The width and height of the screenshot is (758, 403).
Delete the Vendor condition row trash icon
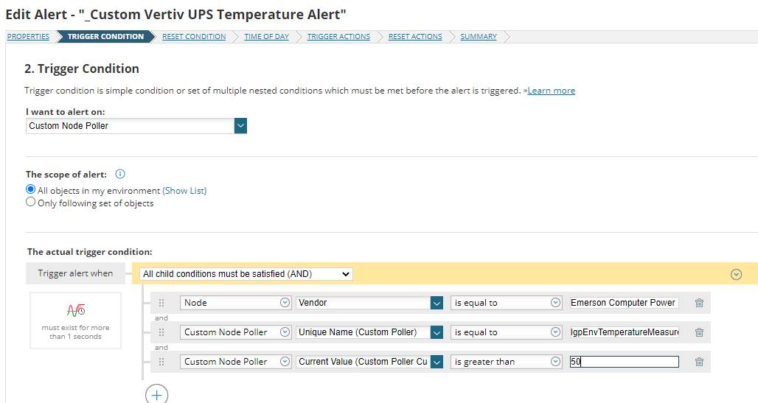click(x=699, y=303)
